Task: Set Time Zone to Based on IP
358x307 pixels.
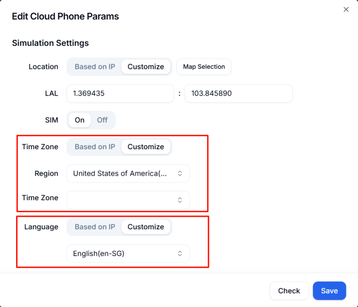Action: point(95,147)
